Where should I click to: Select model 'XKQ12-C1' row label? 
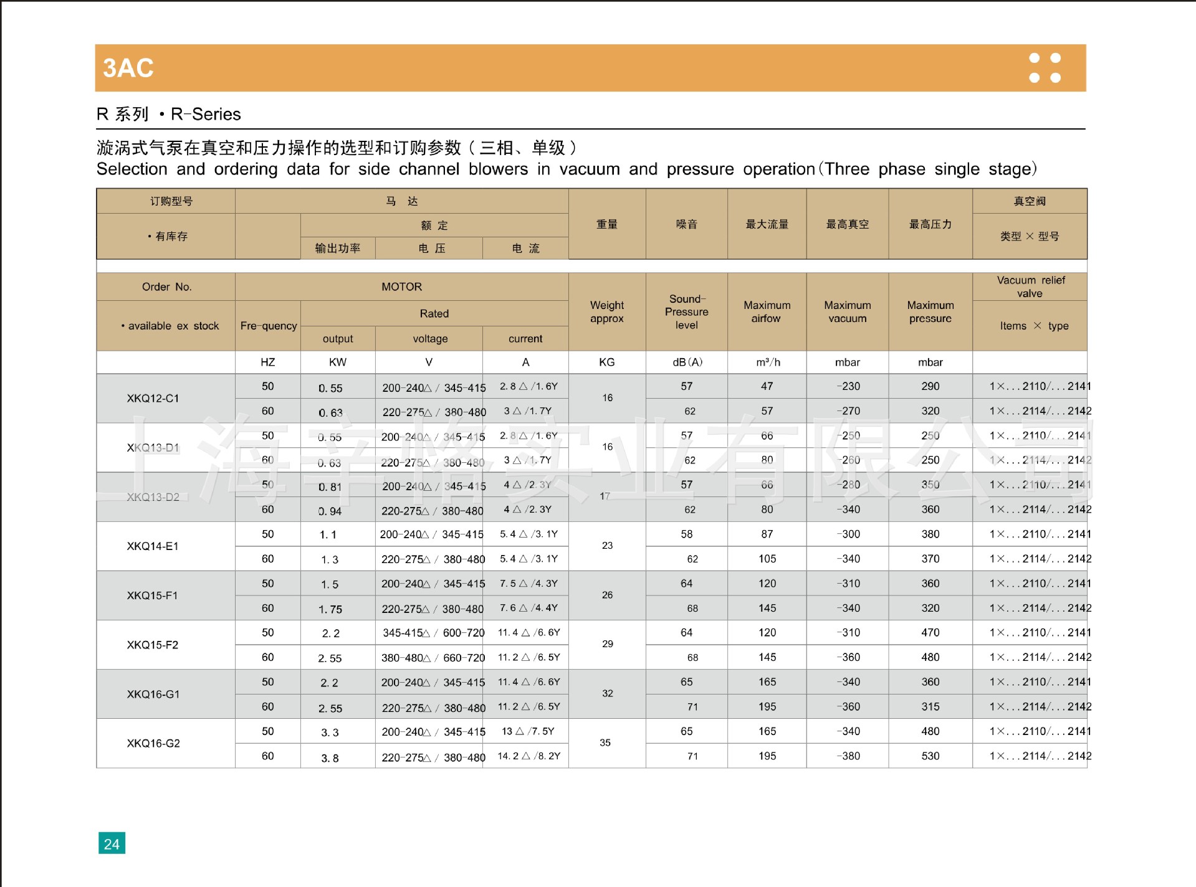153,399
